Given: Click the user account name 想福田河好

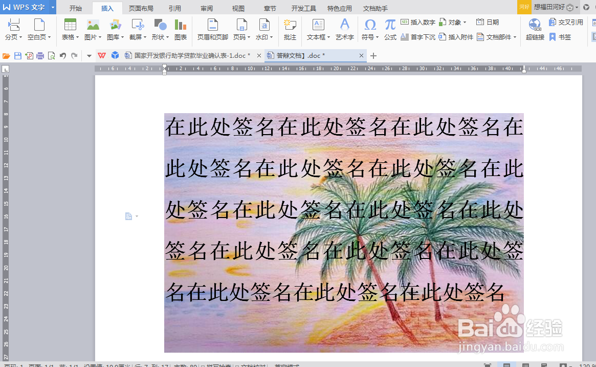Looking at the screenshot, I should [x=549, y=7].
